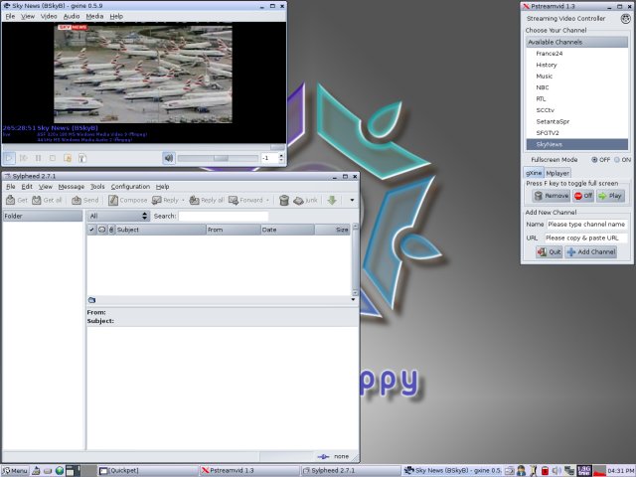The image size is (636, 477).
Task: Mark message as Junk in Sylpheed
Action: (305, 200)
